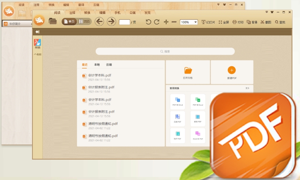Switch to single page (单页) view
Viewport: 300px width, 180px height.
[x=69, y=21]
